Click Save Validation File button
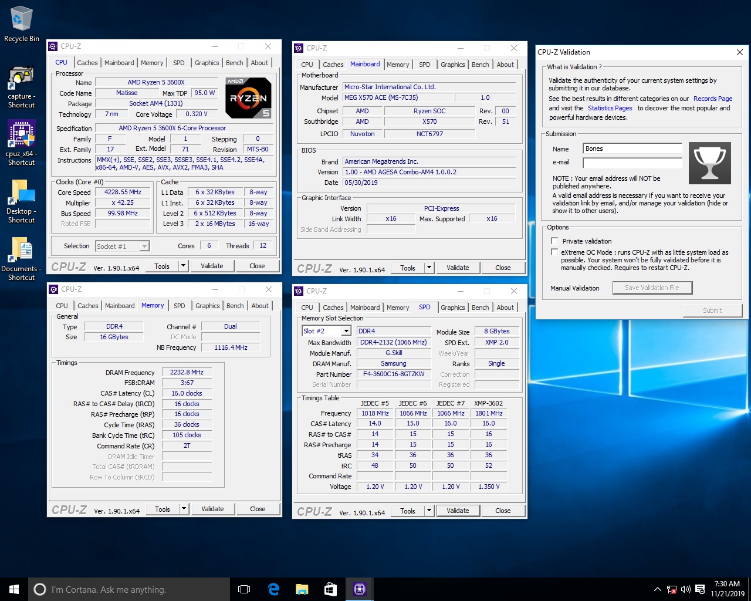751x601 pixels. pos(652,288)
